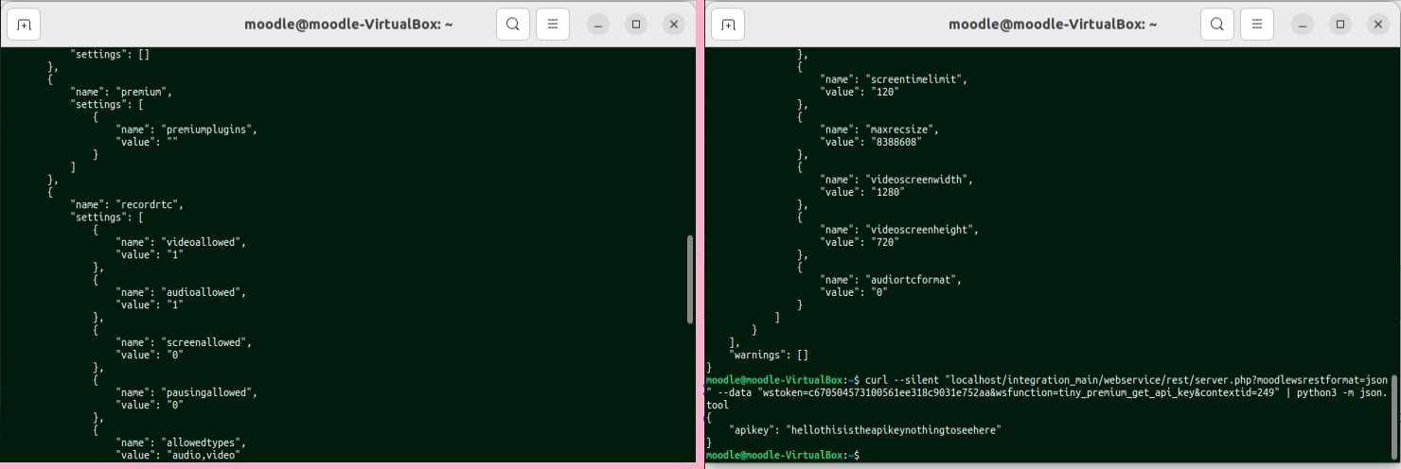The image size is (1401, 469).
Task: Click the "audioallowed" setting name
Action: pyautogui.click(x=204, y=292)
